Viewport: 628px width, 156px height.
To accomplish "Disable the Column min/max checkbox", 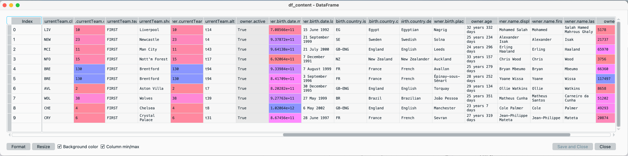I will coord(103,147).
